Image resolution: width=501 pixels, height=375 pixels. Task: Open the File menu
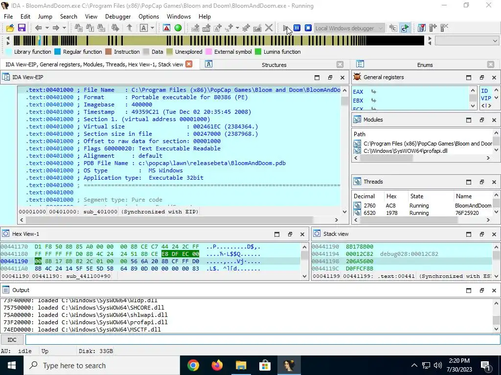tap(8, 17)
